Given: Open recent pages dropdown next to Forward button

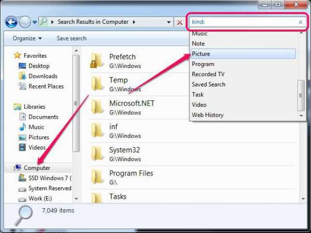Looking at the screenshot, I should [x=35, y=22].
